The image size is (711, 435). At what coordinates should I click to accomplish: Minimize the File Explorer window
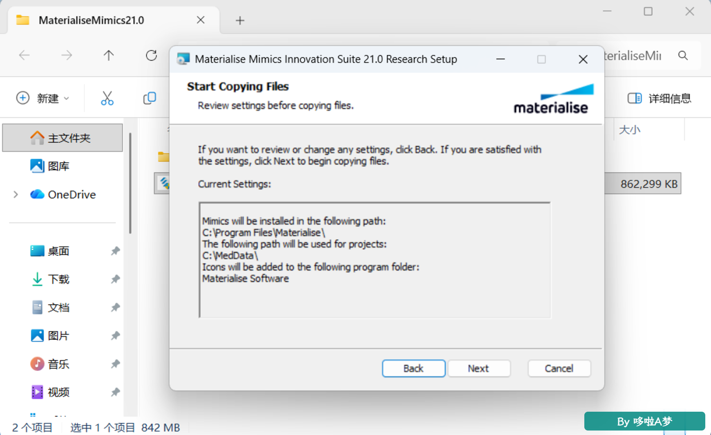(607, 11)
